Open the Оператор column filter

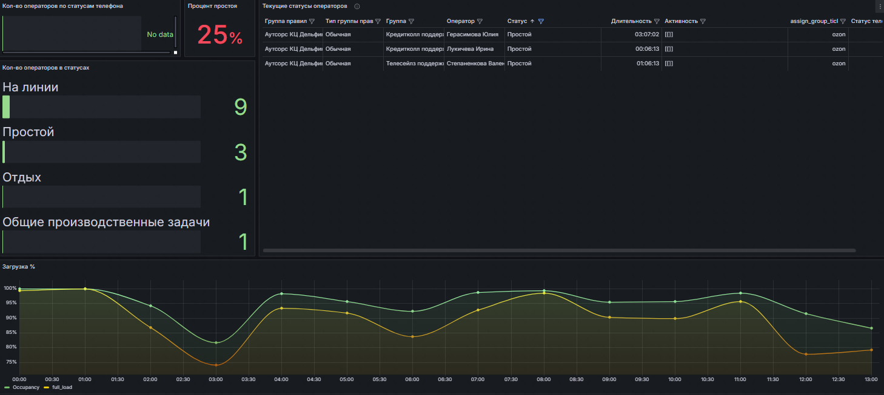[480, 21]
